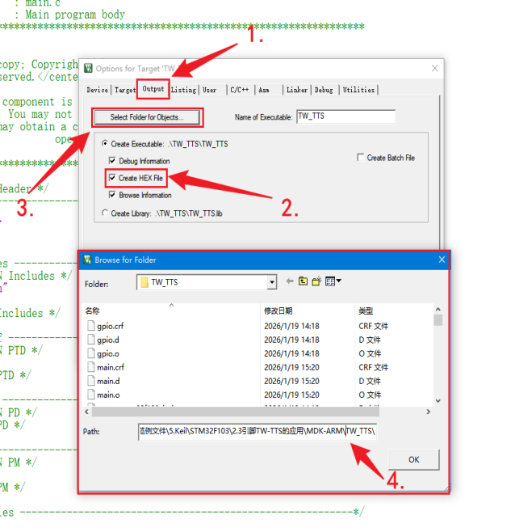Go back to last visited folder
This screenshot has height=528, width=515.
coord(290,281)
